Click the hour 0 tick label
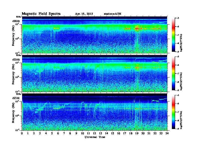The width and height of the screenshot is (199, 153). pos(22,133)
